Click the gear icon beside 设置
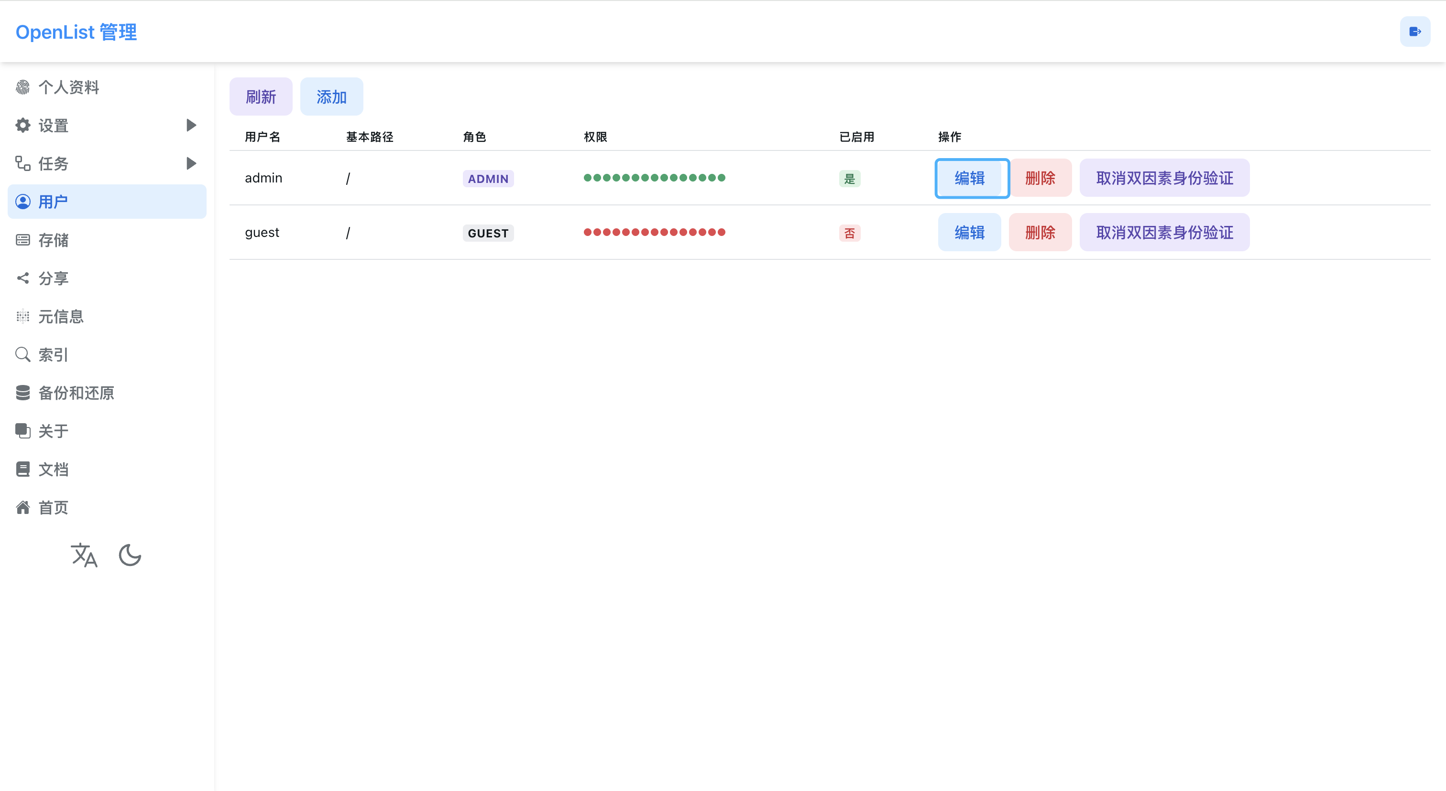The height and width of the screenshot is (791, 1446). point(22,125)
